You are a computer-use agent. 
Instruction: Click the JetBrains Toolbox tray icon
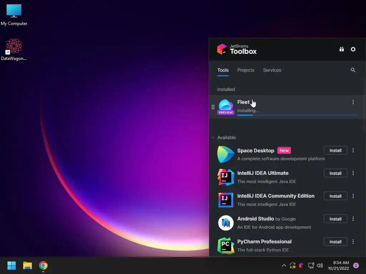pyautogui.click(x=301, y=265)
